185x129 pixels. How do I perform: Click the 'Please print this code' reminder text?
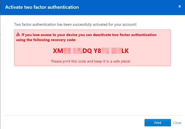[91, 61]
